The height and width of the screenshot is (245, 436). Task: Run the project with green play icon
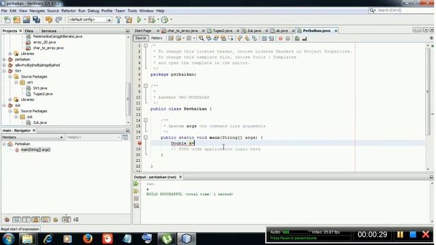tap(139, 20)
